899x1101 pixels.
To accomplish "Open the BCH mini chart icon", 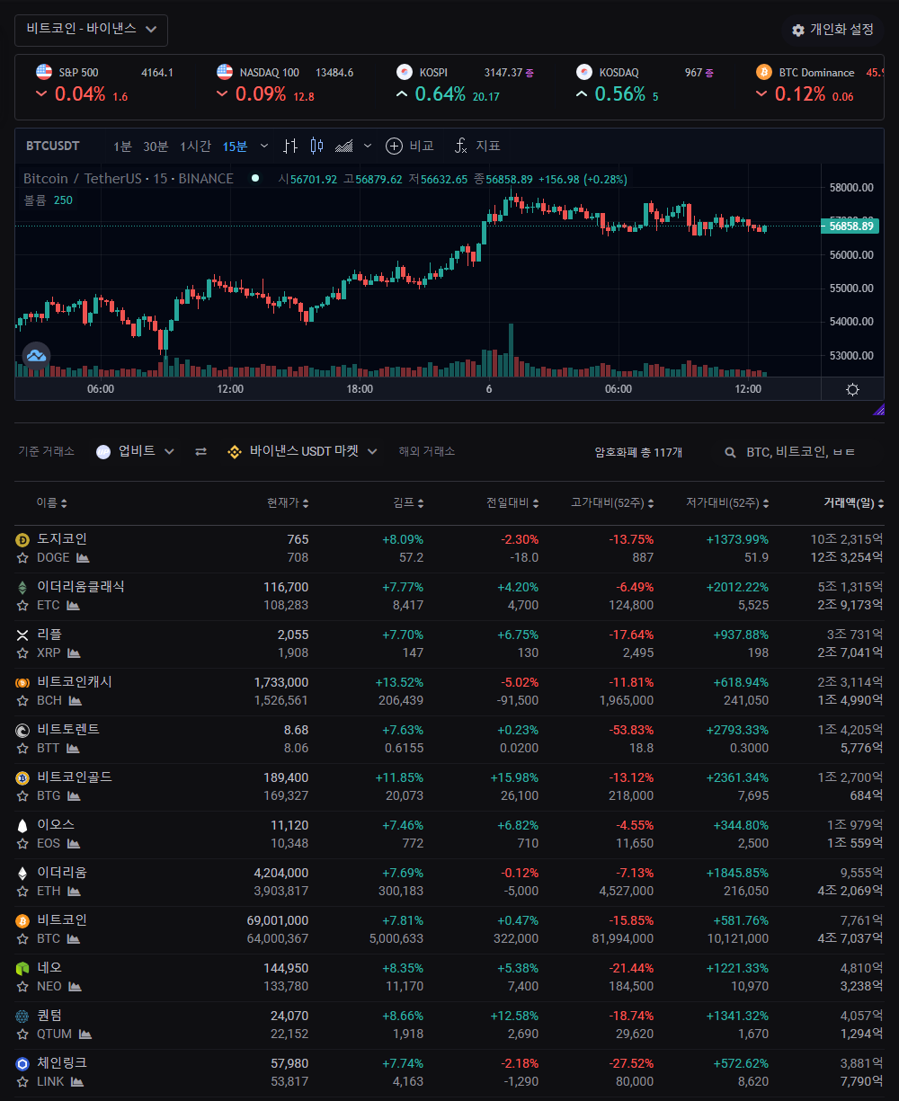I will point(74,700).
